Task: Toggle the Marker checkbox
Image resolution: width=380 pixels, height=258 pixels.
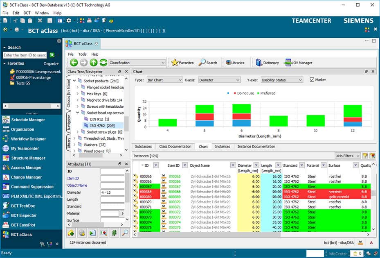Action: click(312, 79)
